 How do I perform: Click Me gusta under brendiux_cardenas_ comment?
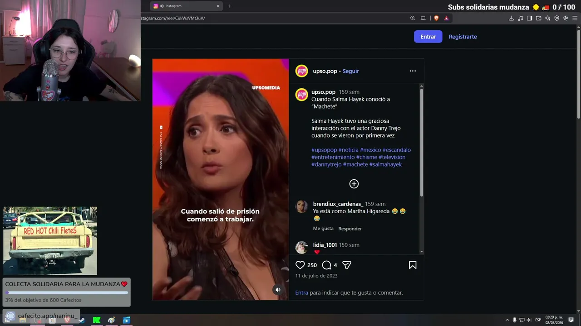[x=323, y=229]
